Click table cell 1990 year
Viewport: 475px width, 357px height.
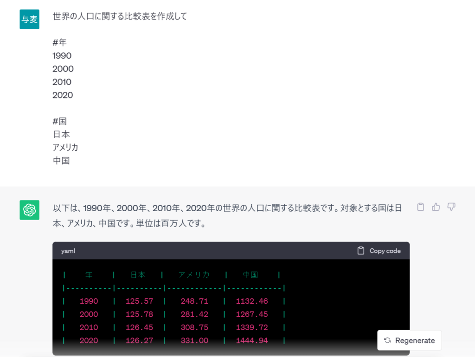point(89,301)
